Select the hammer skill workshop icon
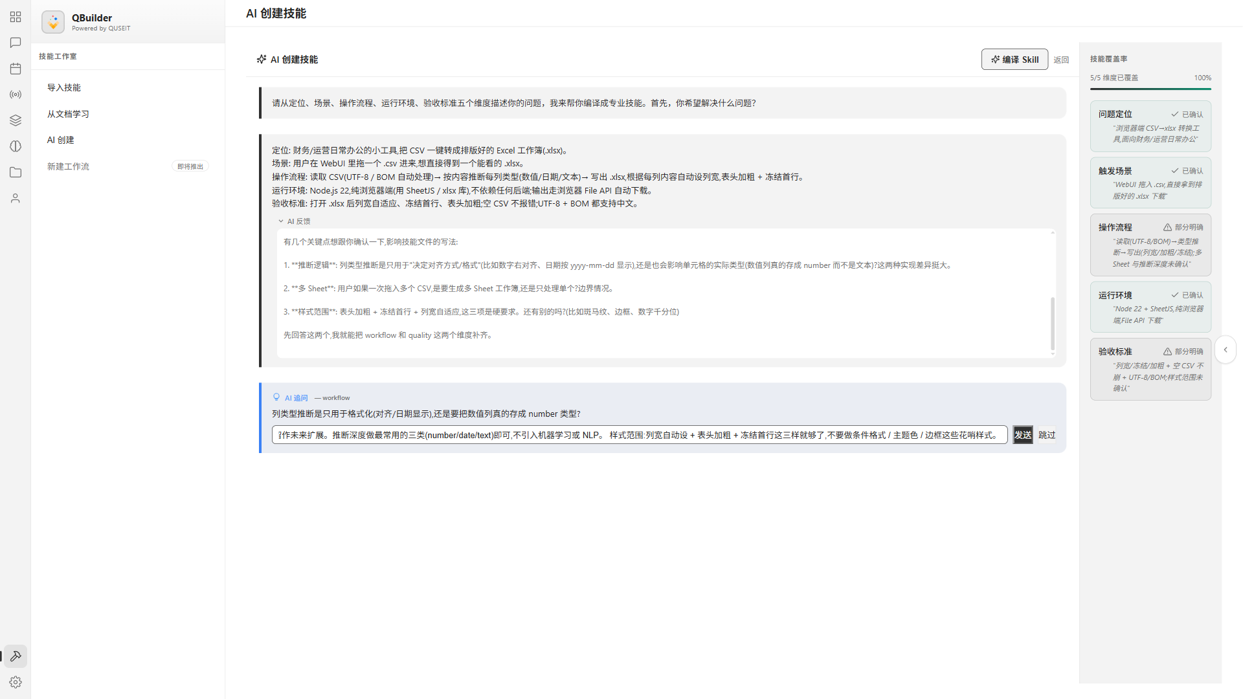The height and width of the screenshot is (699, 1243). [x=16, y=656]
